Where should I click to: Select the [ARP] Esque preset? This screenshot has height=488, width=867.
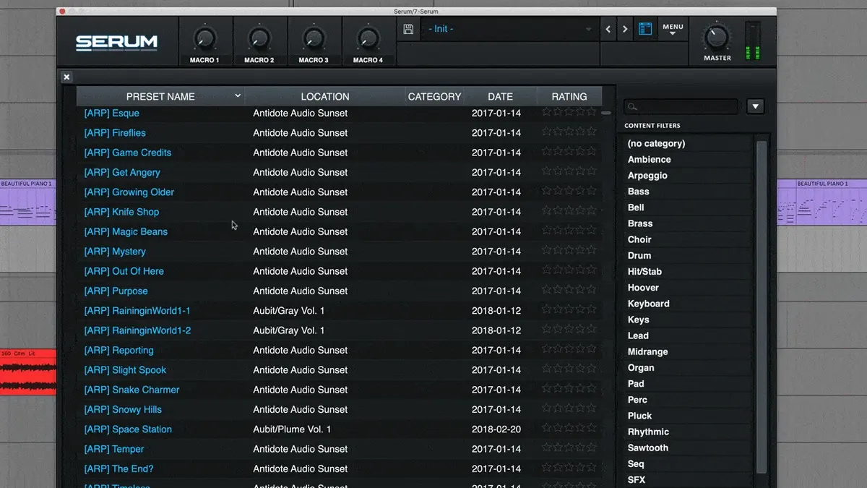[112, 113]
